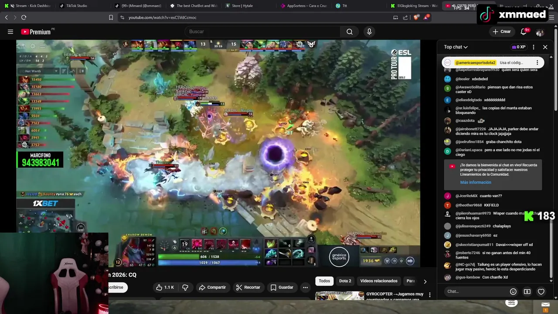Screen dimensions: 558x314
Task: Open more actions ellipsis below video
Action: [x=305, y=287]
